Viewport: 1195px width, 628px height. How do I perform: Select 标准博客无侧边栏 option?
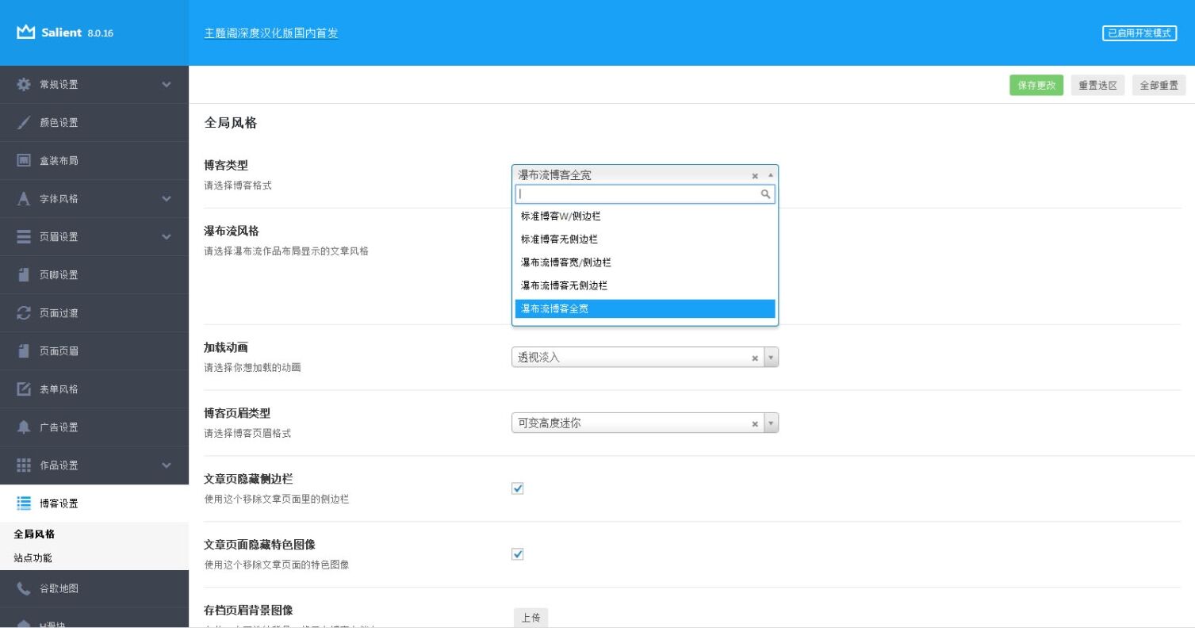[x=645, y=239]
